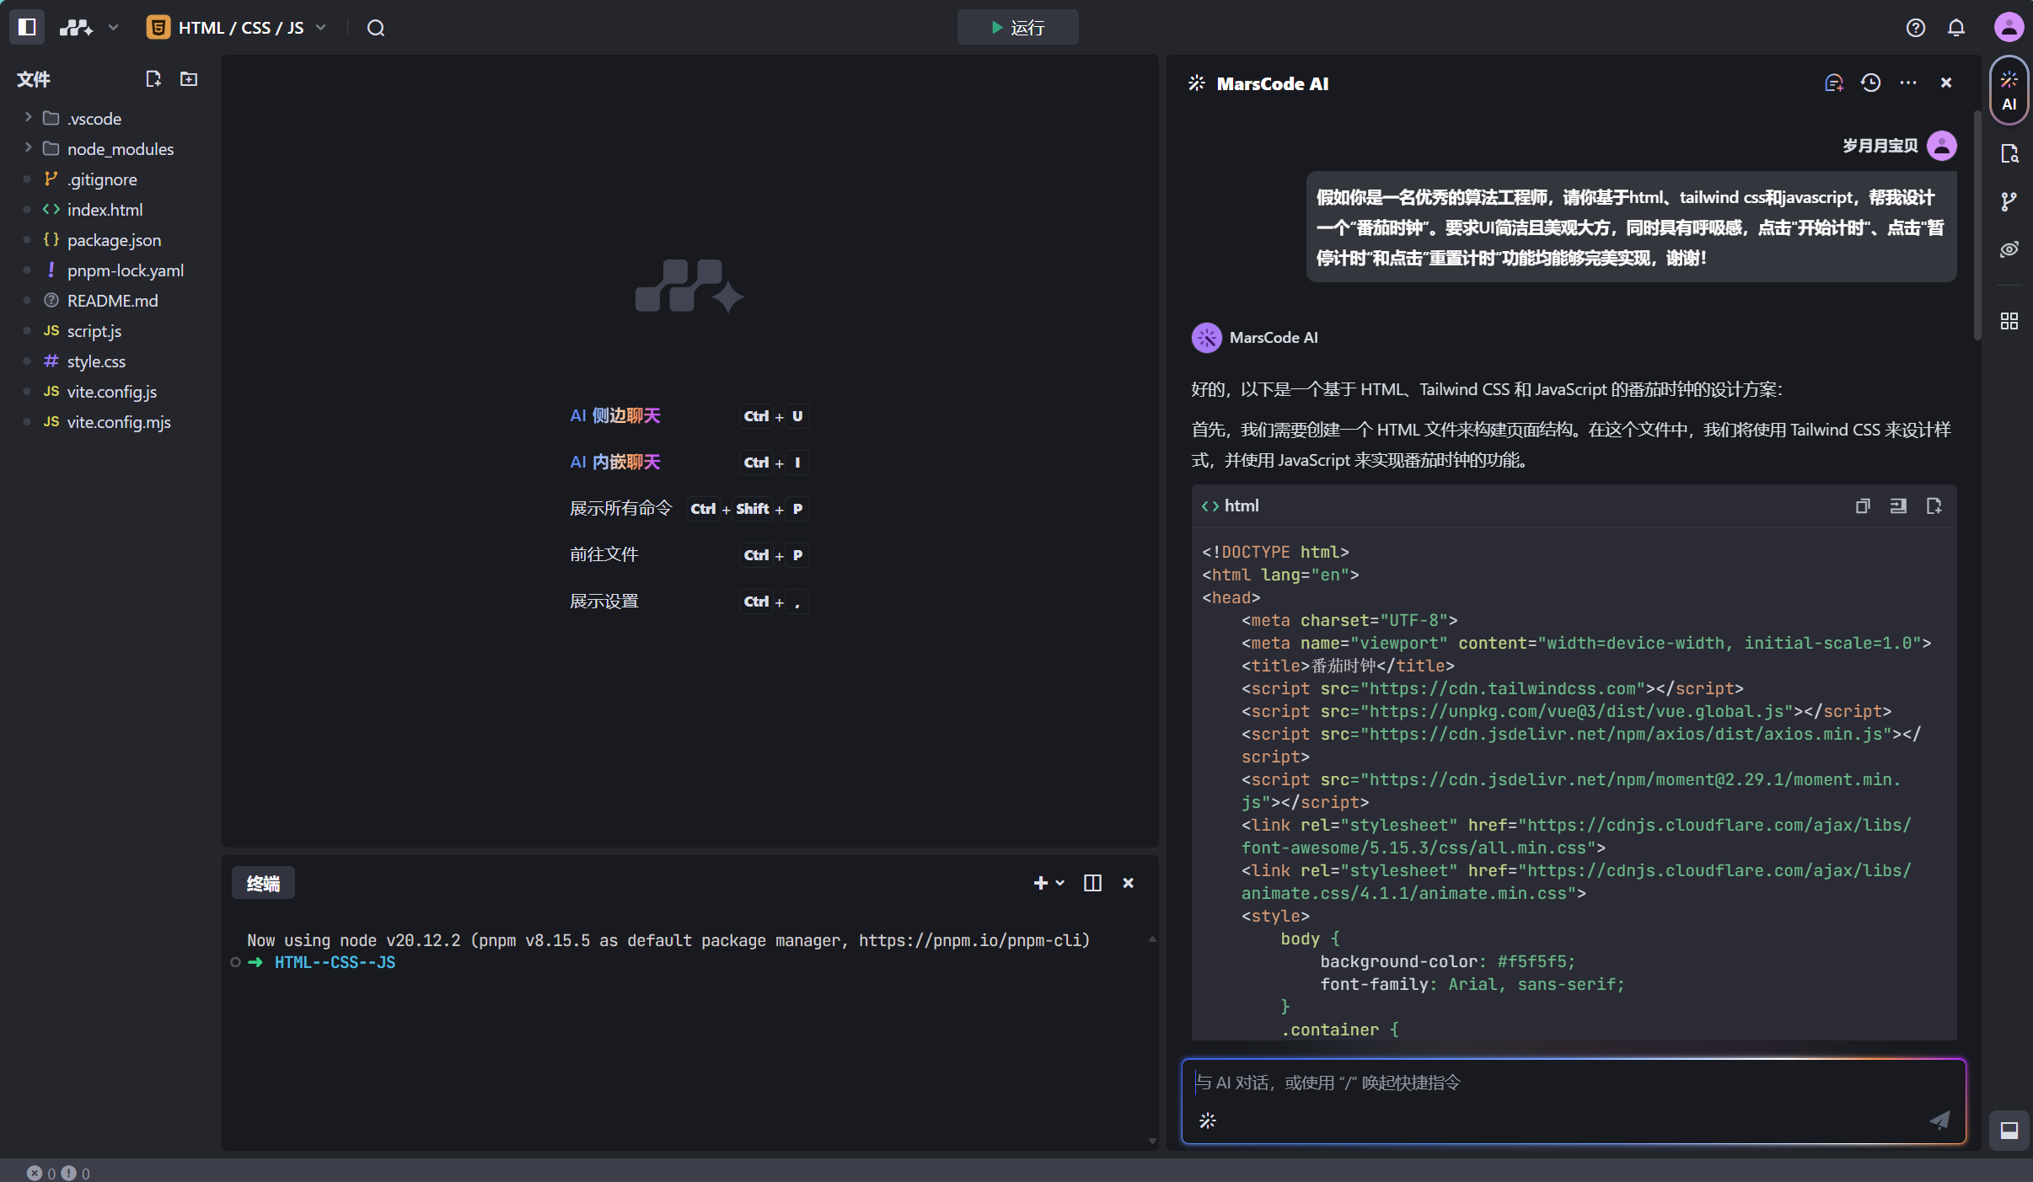Viewport: 2033px width, 1182px height.
Task: Open source control branch icon
Action: (x=2009, y=201)
